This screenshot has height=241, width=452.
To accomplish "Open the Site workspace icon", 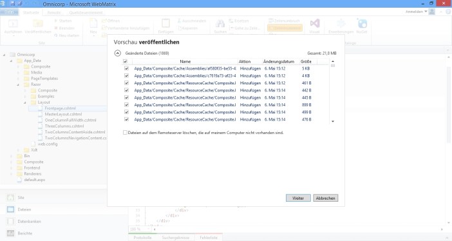I will point(11,197).
